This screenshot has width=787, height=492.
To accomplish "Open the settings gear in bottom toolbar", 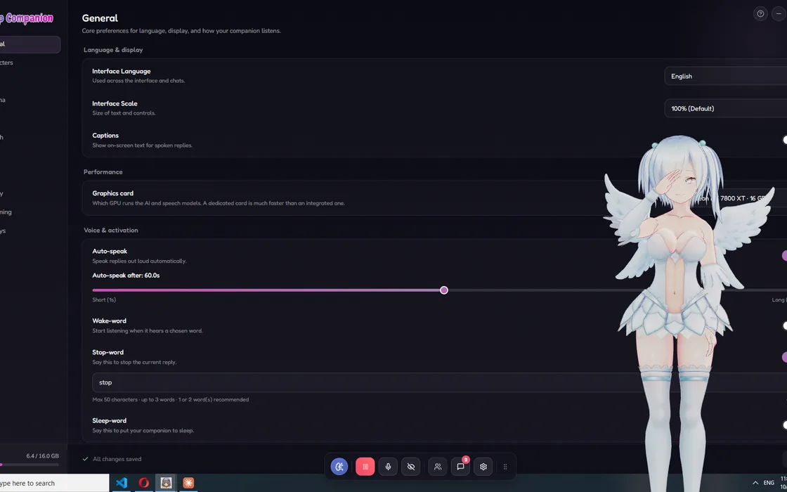I will point(483,467).
